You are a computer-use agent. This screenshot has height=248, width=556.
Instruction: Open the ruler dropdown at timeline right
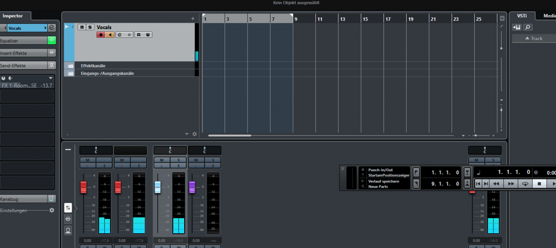(502, 18)
